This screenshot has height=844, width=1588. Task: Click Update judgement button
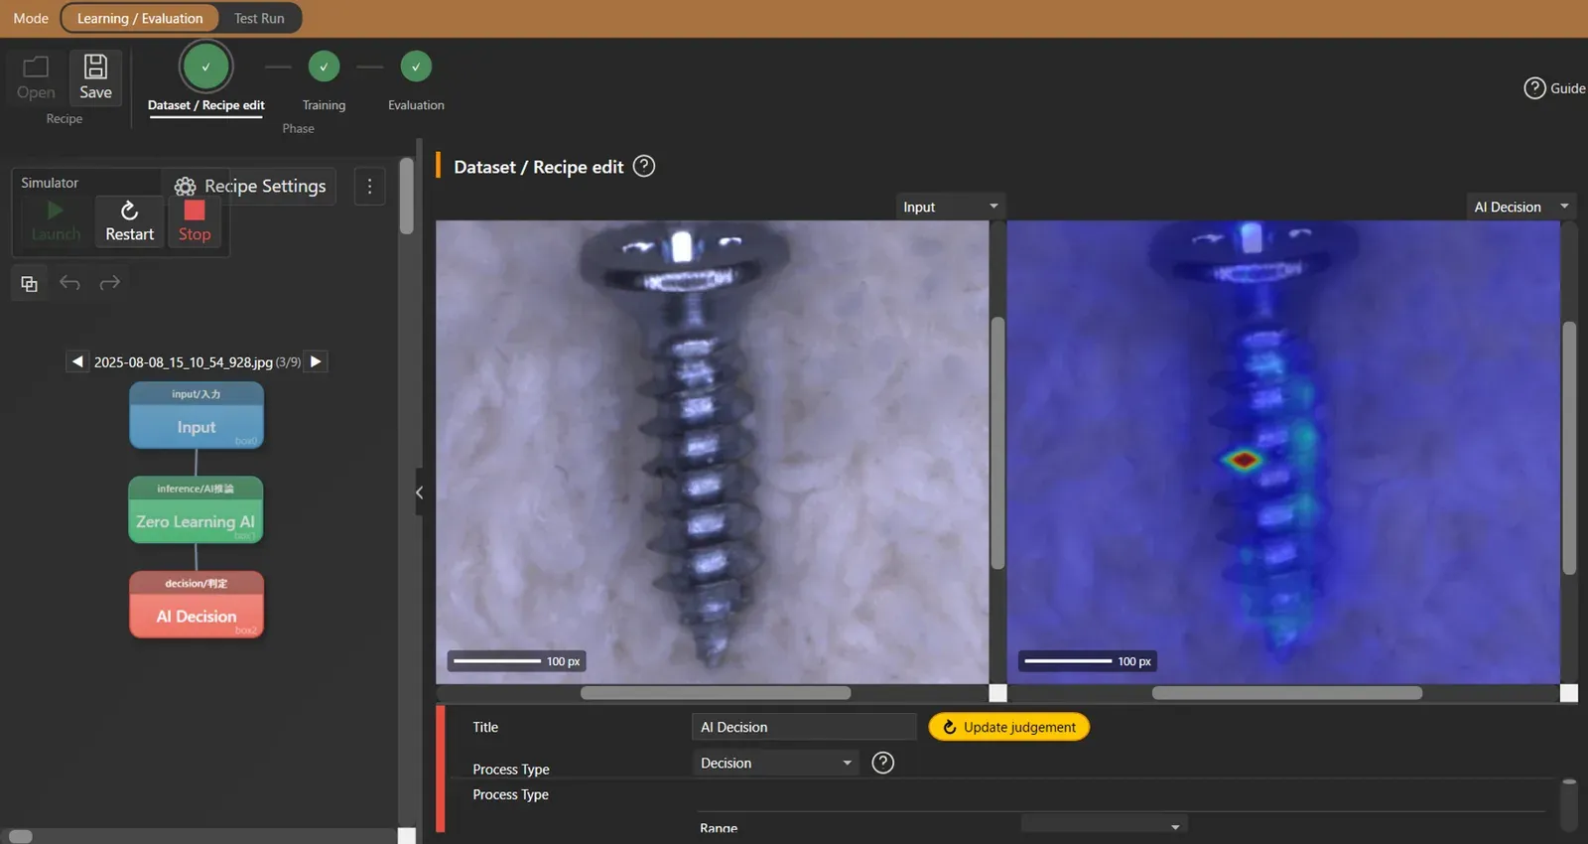(1008, 727)
